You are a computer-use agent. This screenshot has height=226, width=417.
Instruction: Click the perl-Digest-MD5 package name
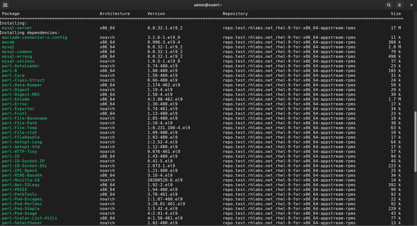click(x=21, y=95)
